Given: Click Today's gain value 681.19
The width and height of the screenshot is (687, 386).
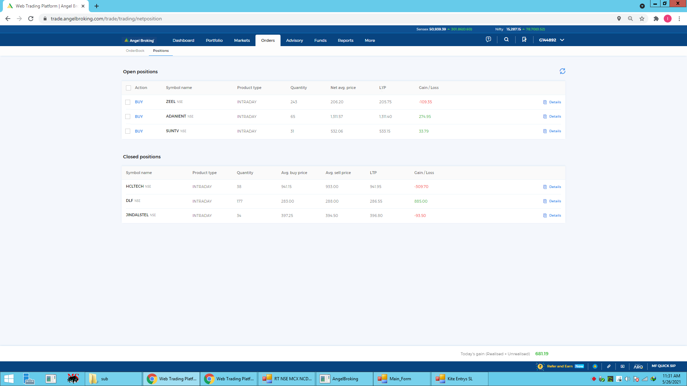Looking at the screenshot, I should (542, 354).
